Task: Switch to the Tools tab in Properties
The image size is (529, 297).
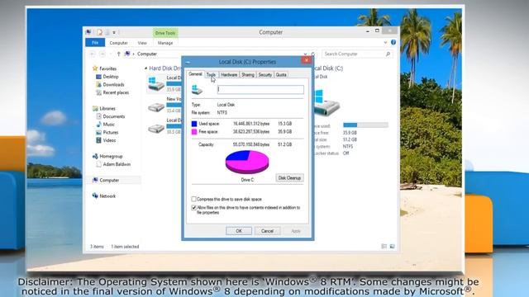Action: tap(211, 75)
